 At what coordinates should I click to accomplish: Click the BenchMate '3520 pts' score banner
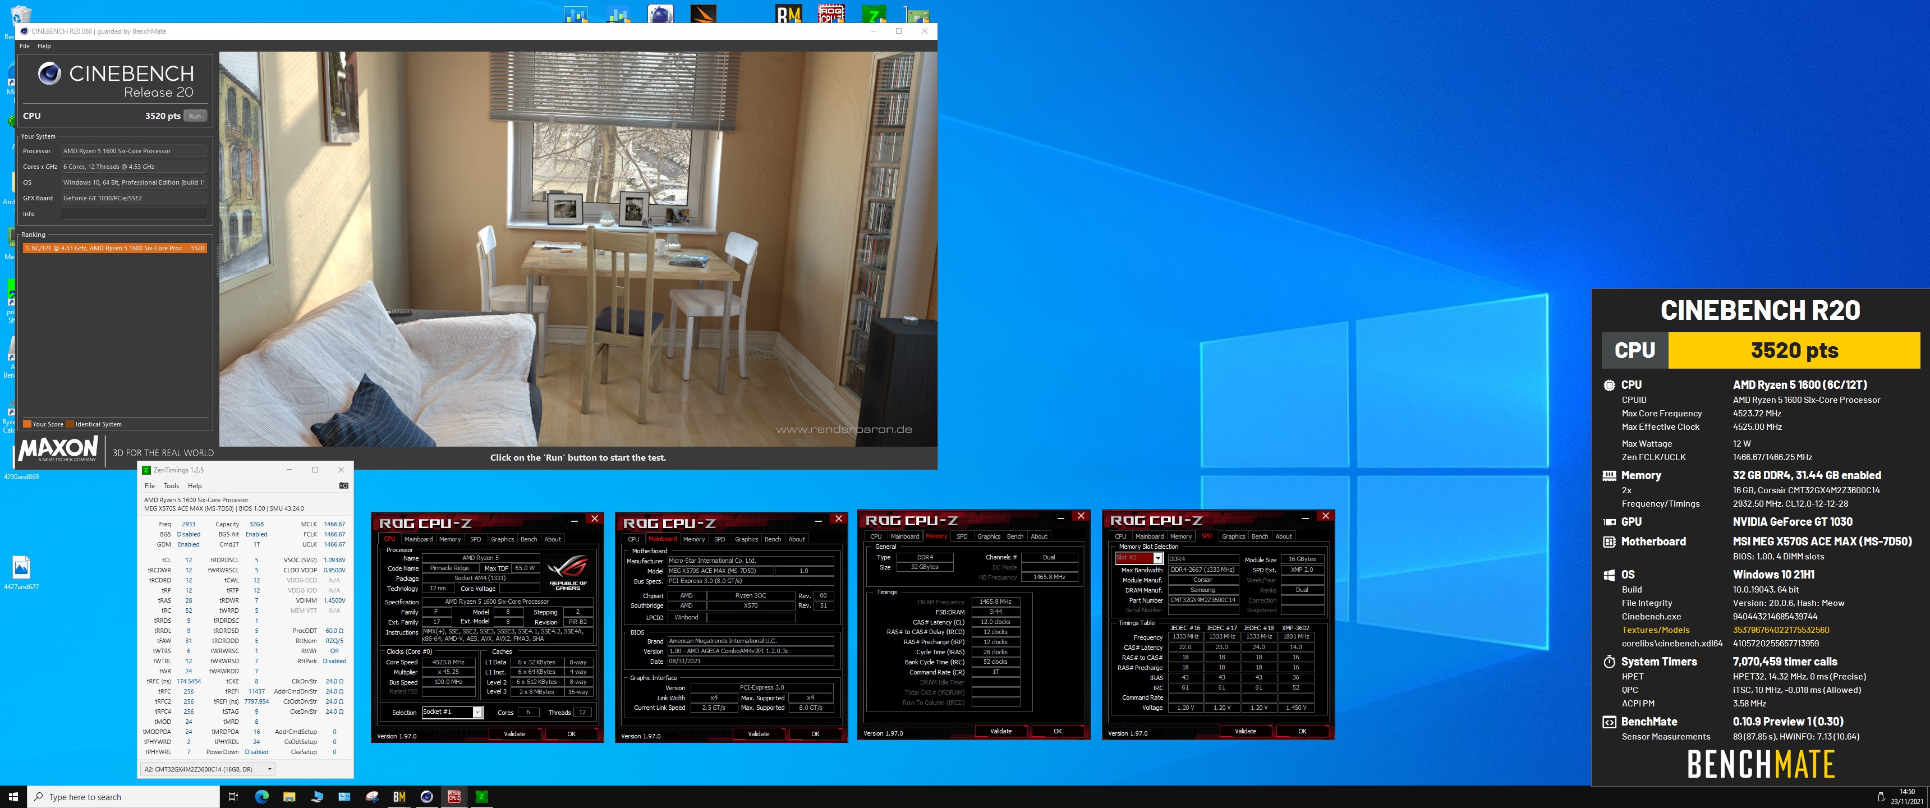tap(1794, 350)
